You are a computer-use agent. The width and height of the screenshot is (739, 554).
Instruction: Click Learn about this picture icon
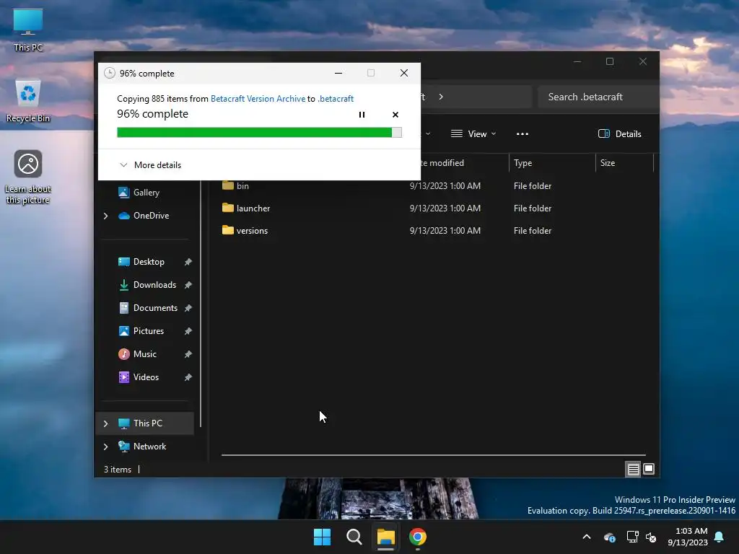click(x=28, y=177)
